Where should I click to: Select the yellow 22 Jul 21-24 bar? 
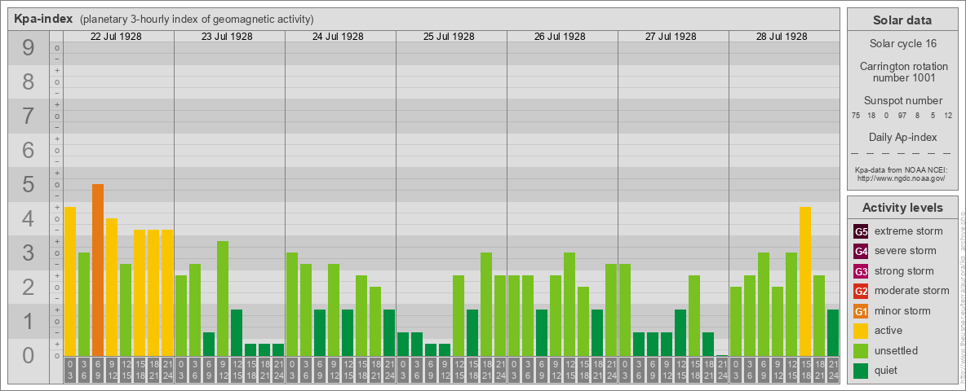pos(167,292)
